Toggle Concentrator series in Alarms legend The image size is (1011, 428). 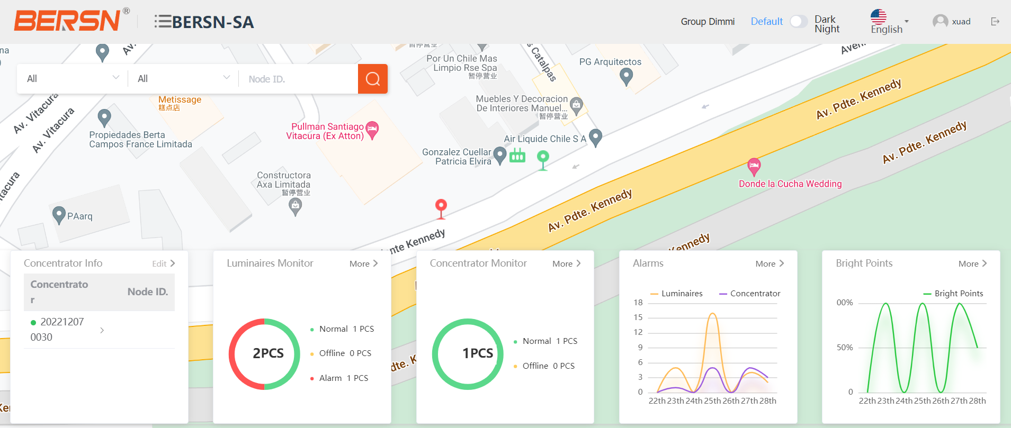(749, 294)
